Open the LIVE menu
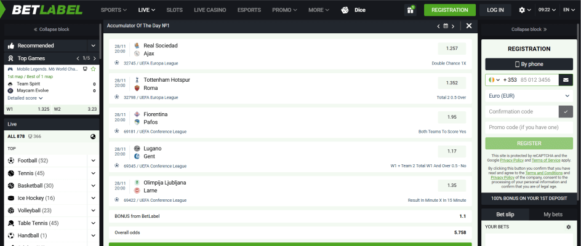Image resolution: width=581 pixels, height=246 pixels. (x=146, y=10)
